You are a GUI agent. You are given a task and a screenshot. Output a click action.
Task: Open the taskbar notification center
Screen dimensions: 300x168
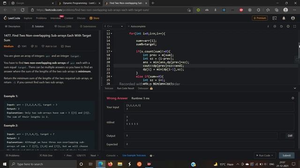point(294,164)
